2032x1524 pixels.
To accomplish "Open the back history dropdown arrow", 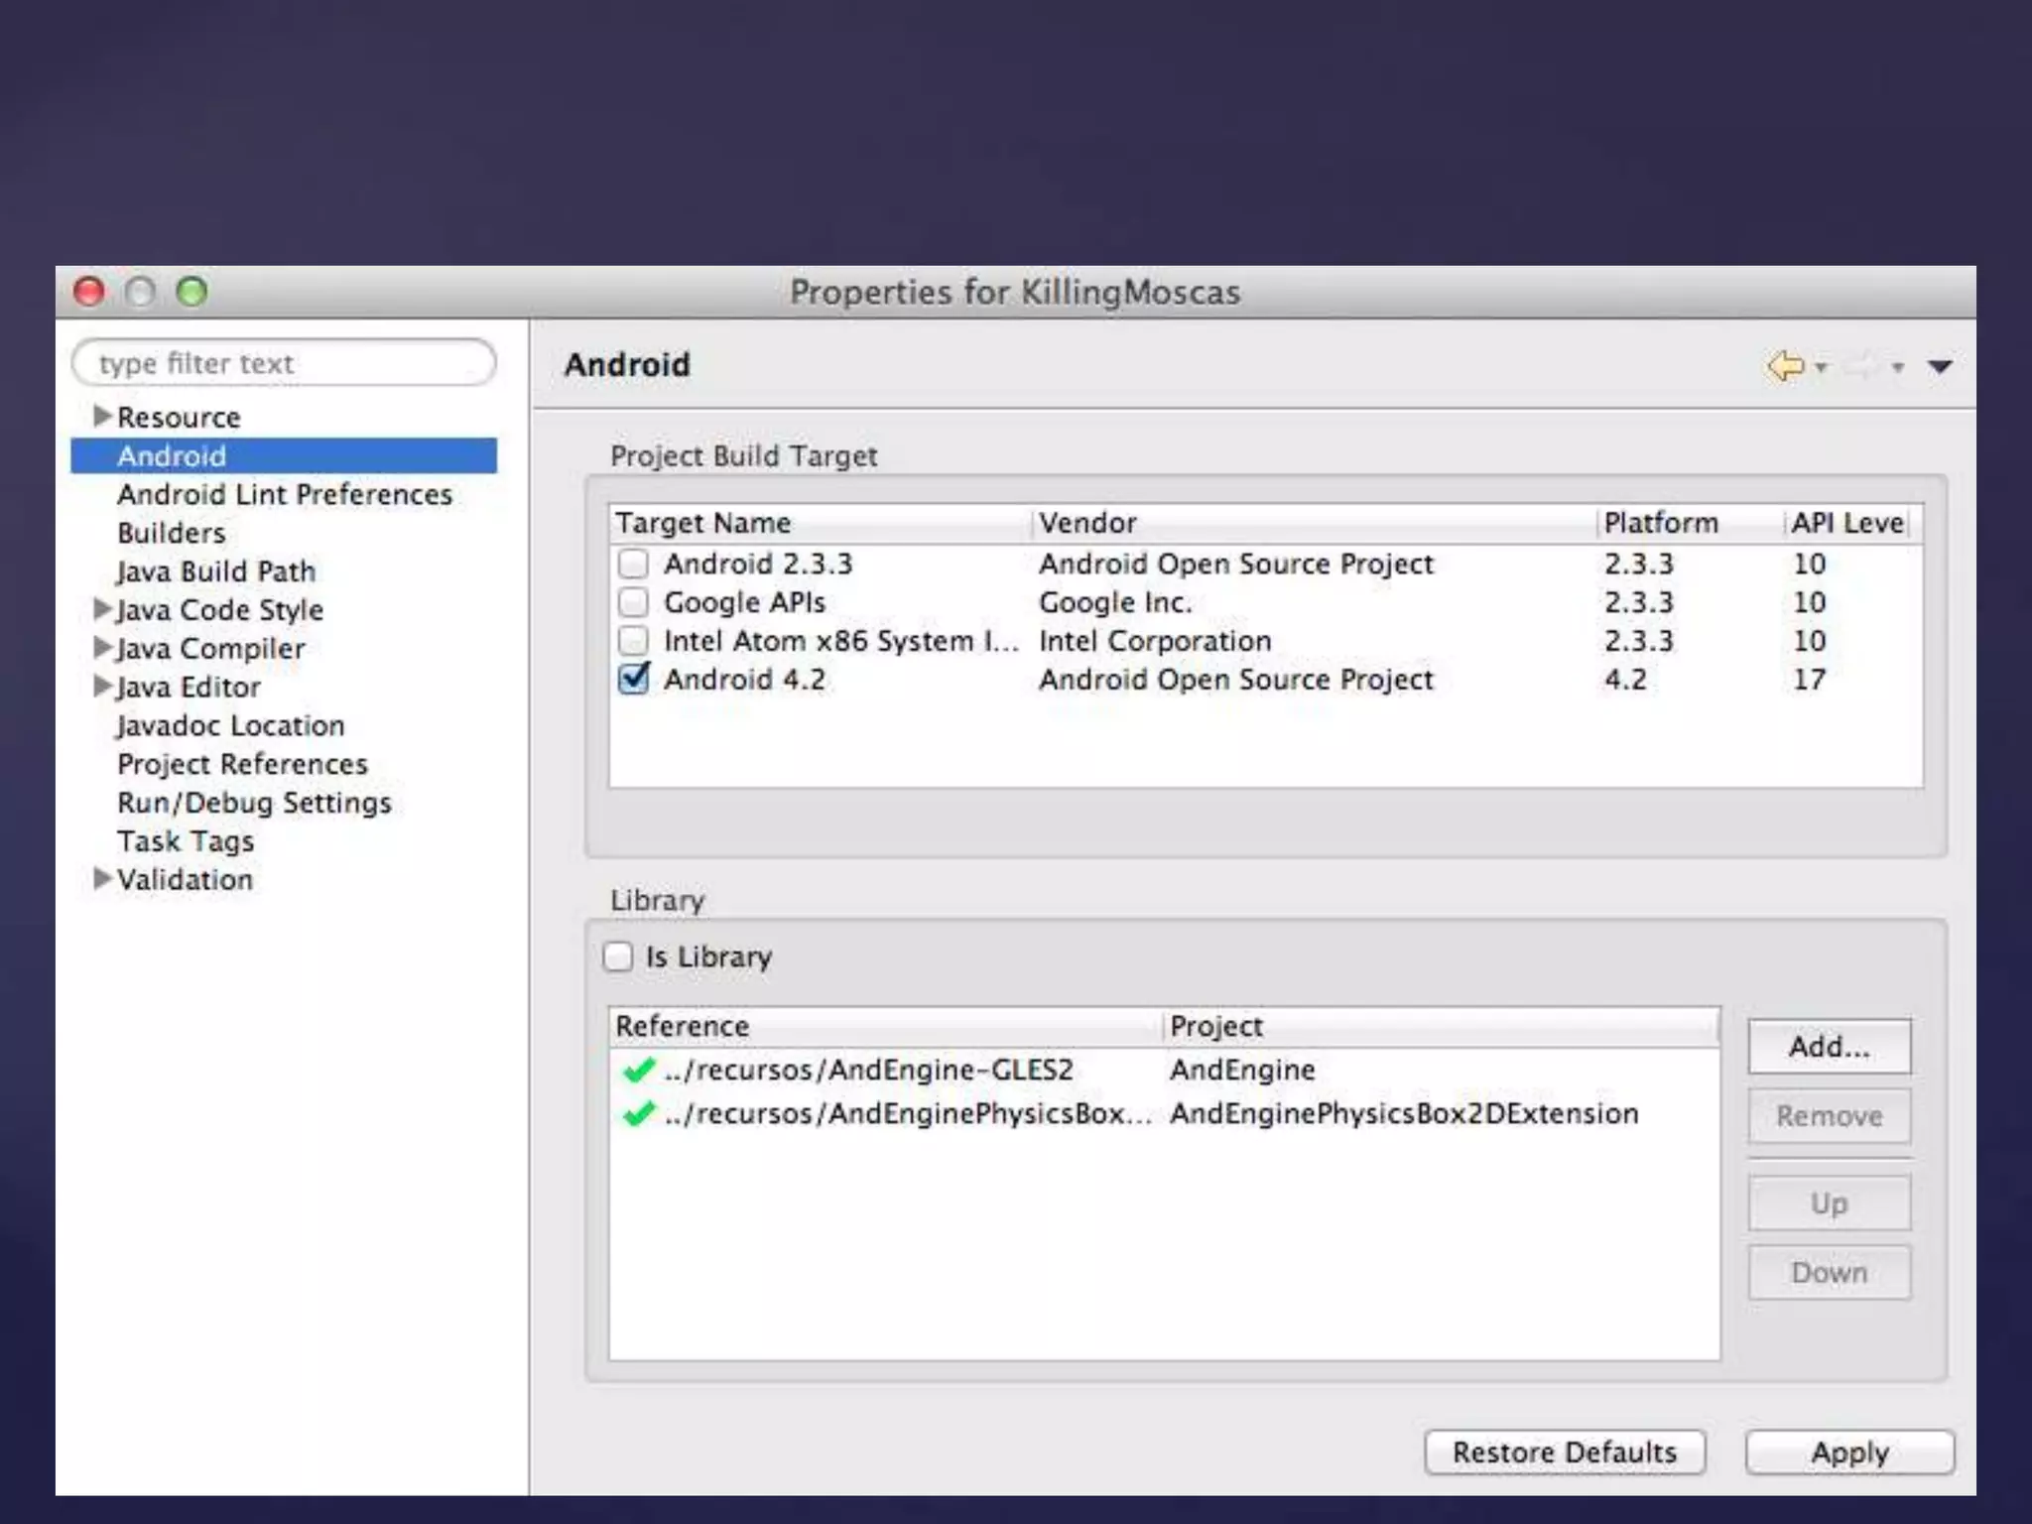I will 1822,368.
